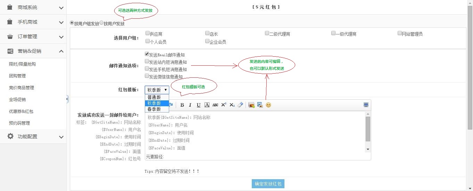Open the insert image tool
473x191 pixels.
point(251,105)
